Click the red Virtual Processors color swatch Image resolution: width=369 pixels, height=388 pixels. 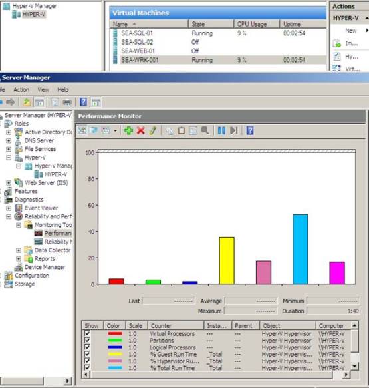115,333
